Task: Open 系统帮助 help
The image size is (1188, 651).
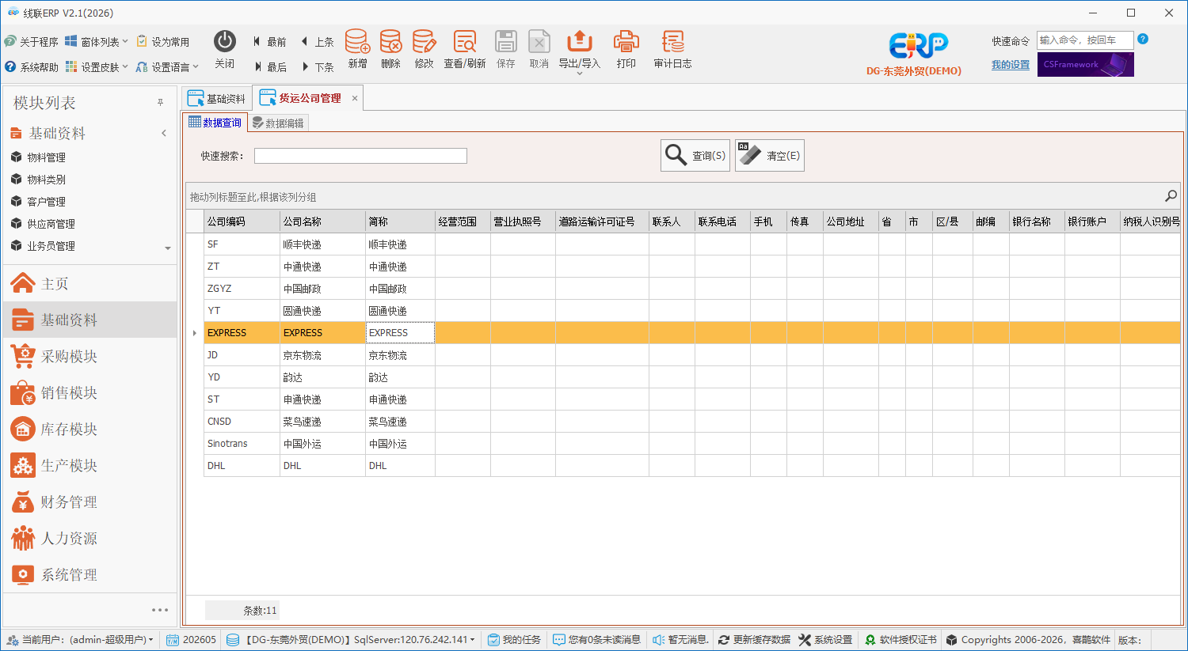Action: pos(32,67)
